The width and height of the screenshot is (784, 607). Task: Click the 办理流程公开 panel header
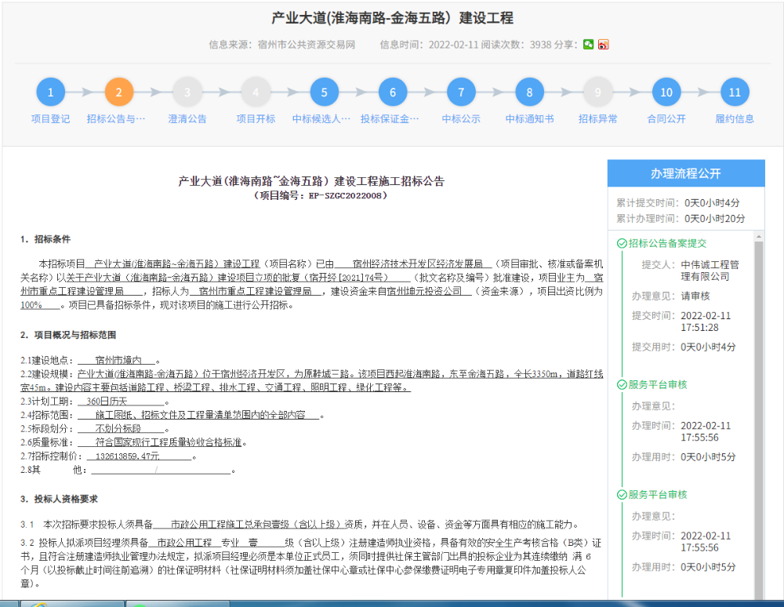tap(686, 173)
